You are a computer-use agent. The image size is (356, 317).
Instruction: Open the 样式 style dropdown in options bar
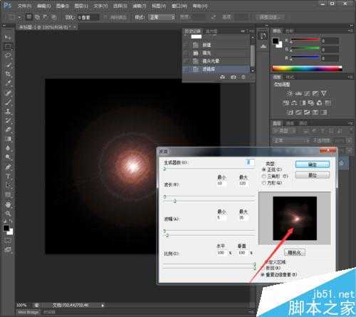point(162,17)
